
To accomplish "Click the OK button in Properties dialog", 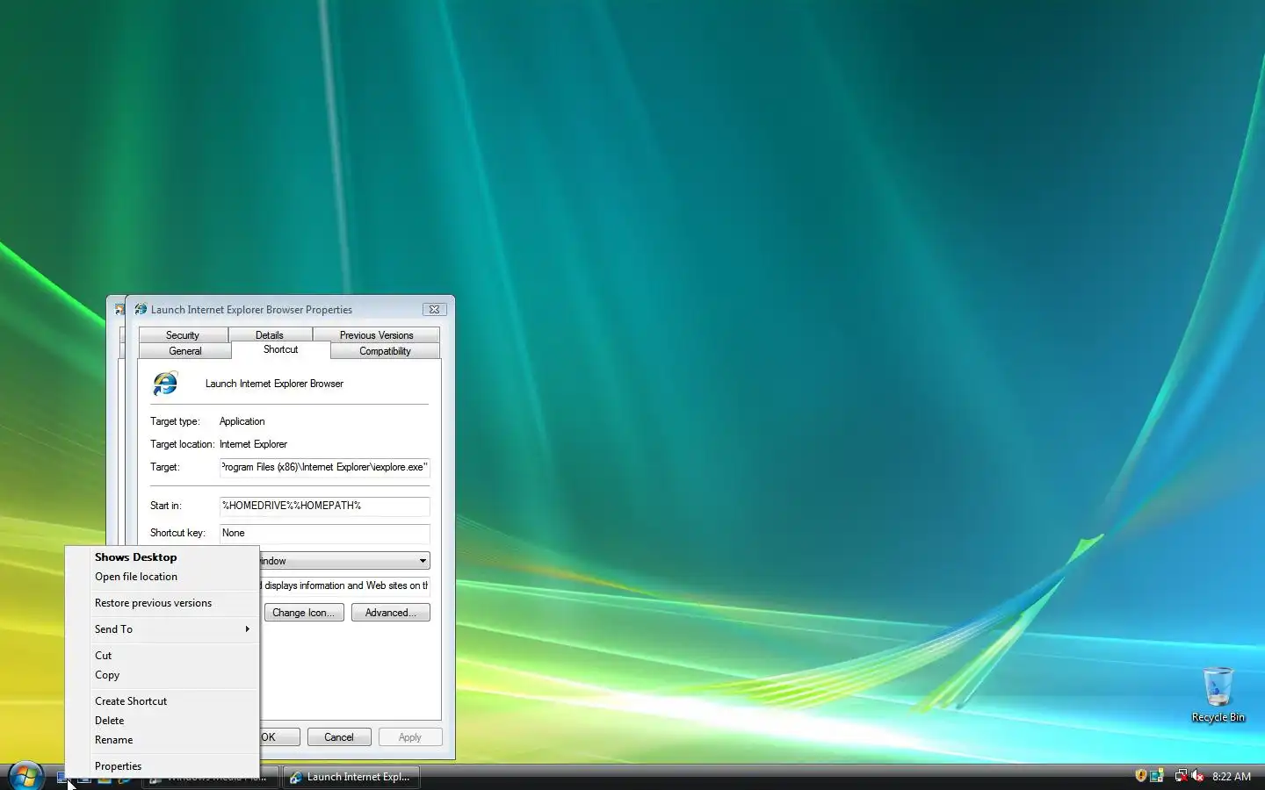I will (x=279, y=737).
